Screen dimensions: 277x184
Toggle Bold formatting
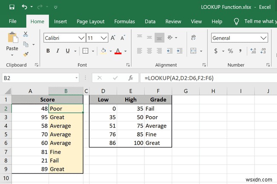pos(48,51)
